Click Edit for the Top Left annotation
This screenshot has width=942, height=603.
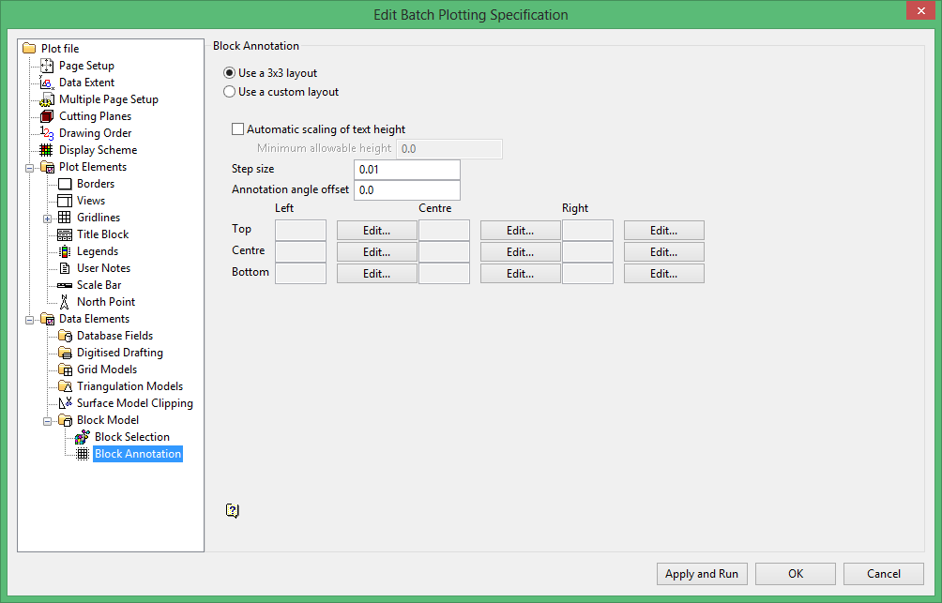click(376, 230)
